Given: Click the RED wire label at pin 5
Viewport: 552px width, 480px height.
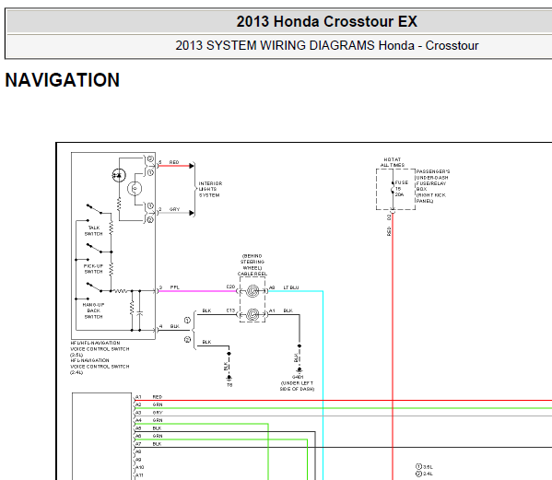Looking at the screenshot, I should [174, 162].
